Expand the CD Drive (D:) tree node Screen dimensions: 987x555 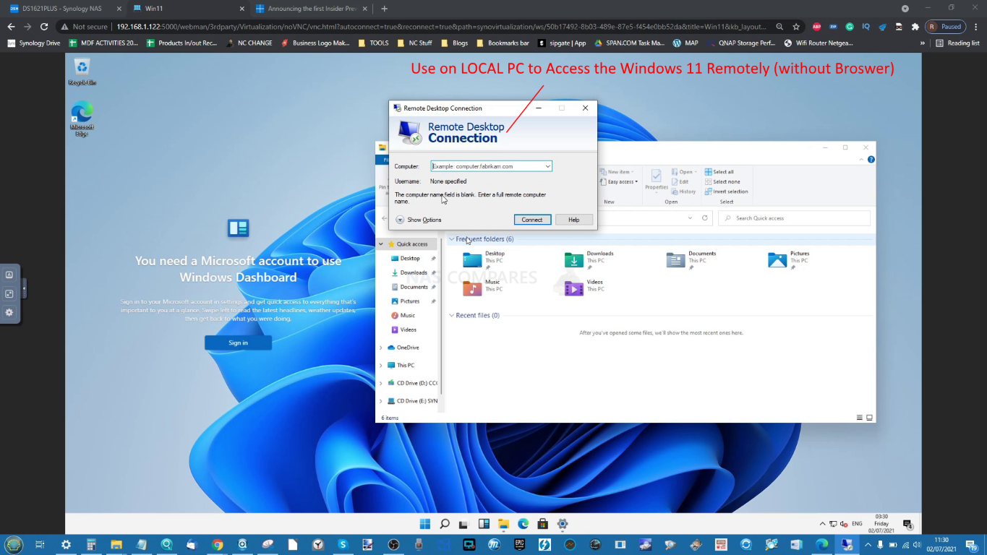pos(382,383)
